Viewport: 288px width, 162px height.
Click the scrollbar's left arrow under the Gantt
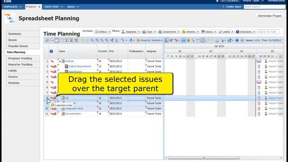pyautogui.click(x=166, y=158)
